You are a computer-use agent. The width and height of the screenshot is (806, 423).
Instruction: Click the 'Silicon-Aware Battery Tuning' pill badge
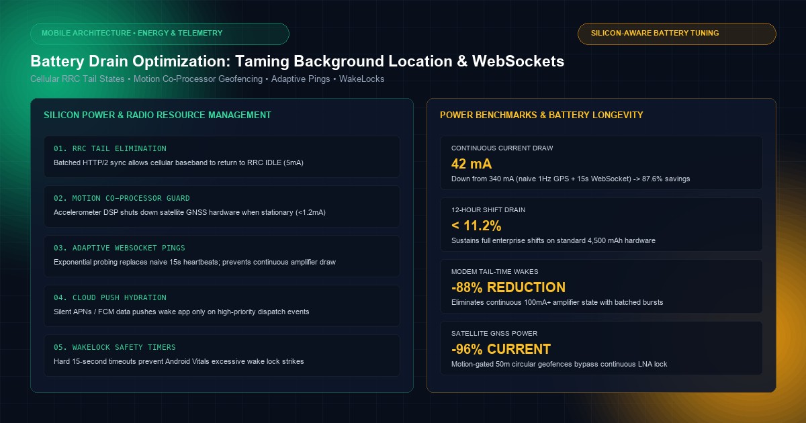[677, 34]
